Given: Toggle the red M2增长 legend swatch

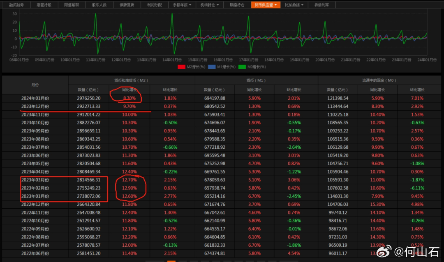Looking at the screenshot, I should [x=182, y=66].
